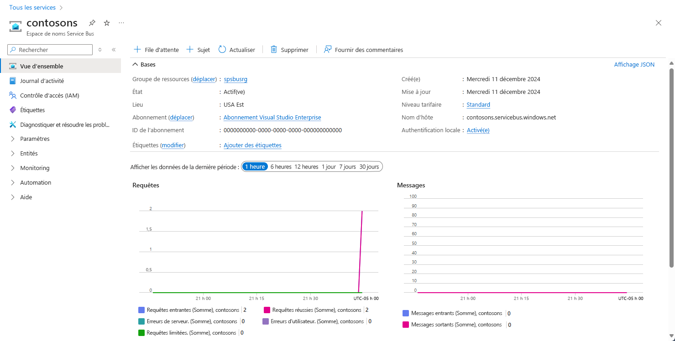Click the Journal d'activité sidebar icon

(13, 81)
